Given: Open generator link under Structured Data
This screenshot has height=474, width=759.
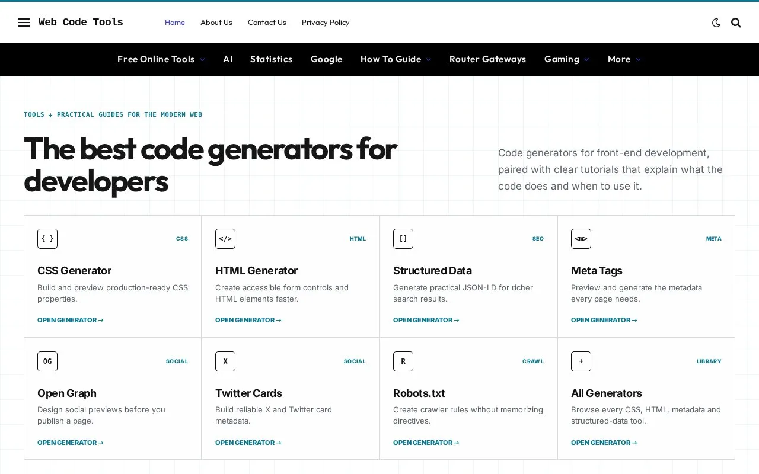Looking at the screenshot, I should (426, 320).
